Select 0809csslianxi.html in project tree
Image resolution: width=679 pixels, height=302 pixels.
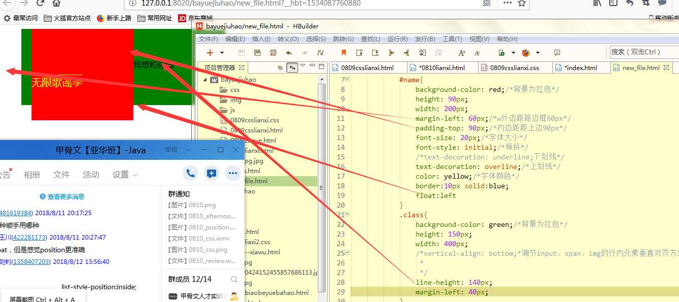click(x=252, y=130)
